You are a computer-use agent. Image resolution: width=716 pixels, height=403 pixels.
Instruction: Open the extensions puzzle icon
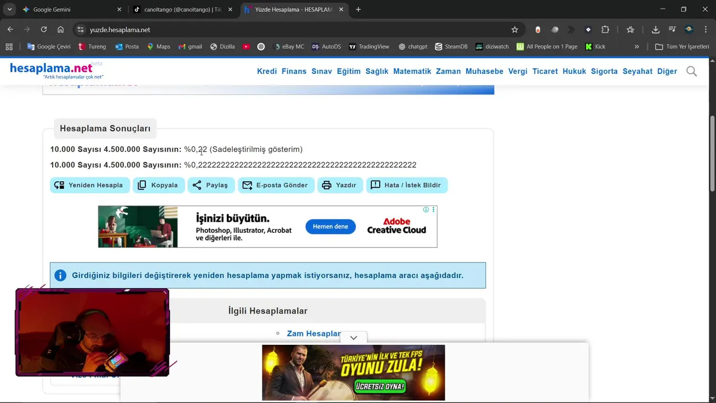605,30
